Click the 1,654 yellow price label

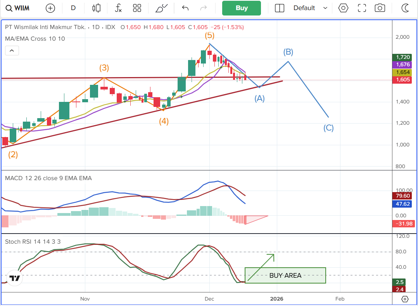click(402, 72)
